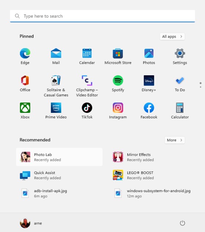Launch Prime Video
The height and width of the screenshot is (232, 205).
(x=56, y=111)
